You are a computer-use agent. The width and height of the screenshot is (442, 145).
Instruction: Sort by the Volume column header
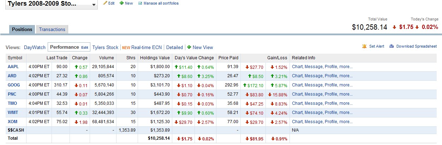106,58
